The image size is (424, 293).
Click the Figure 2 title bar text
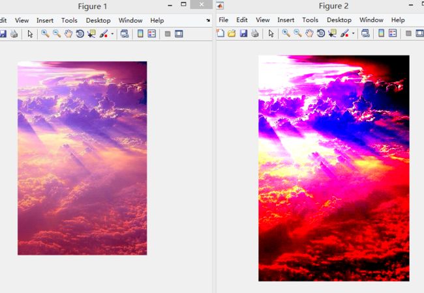click(x=333, y=6)
